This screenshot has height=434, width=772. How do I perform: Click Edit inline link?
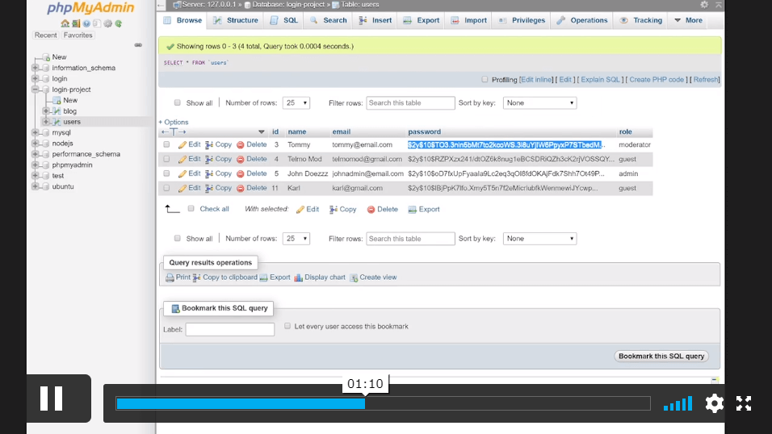[536, 79]
